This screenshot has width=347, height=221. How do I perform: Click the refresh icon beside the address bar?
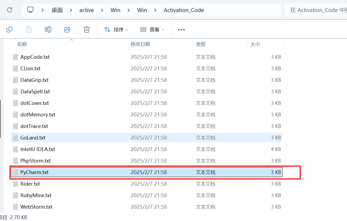(10, 10)
